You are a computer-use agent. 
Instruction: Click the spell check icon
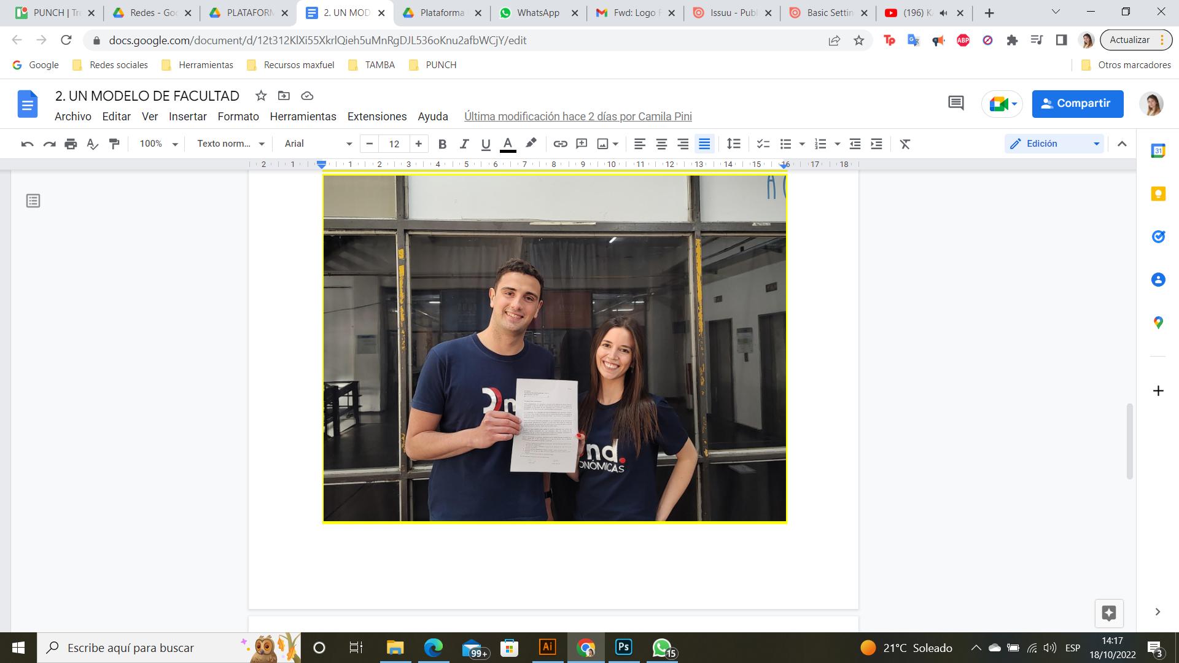point(92,144)
